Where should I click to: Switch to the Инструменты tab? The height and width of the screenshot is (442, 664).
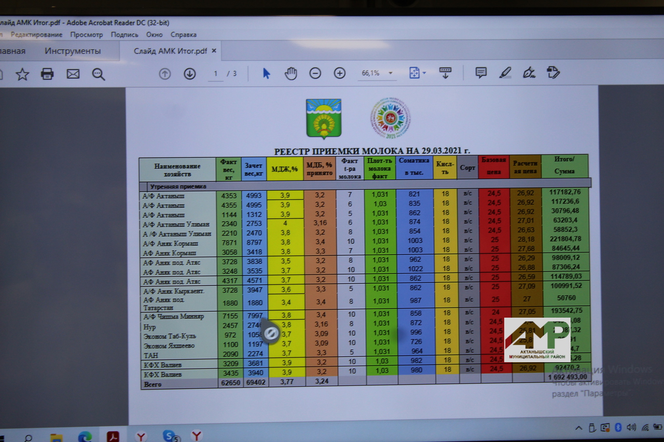(73, 51)
